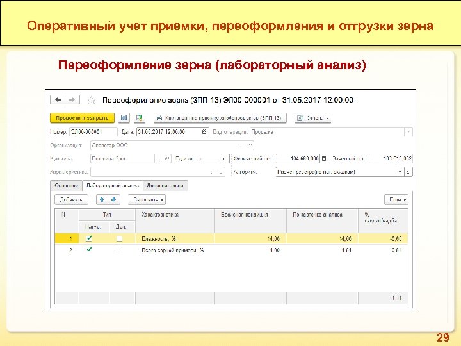Image resolution: width=461 pixels, height=346 pixels.
Task: Move row down with blue down arrow
Action: click(x=114, y=200)
